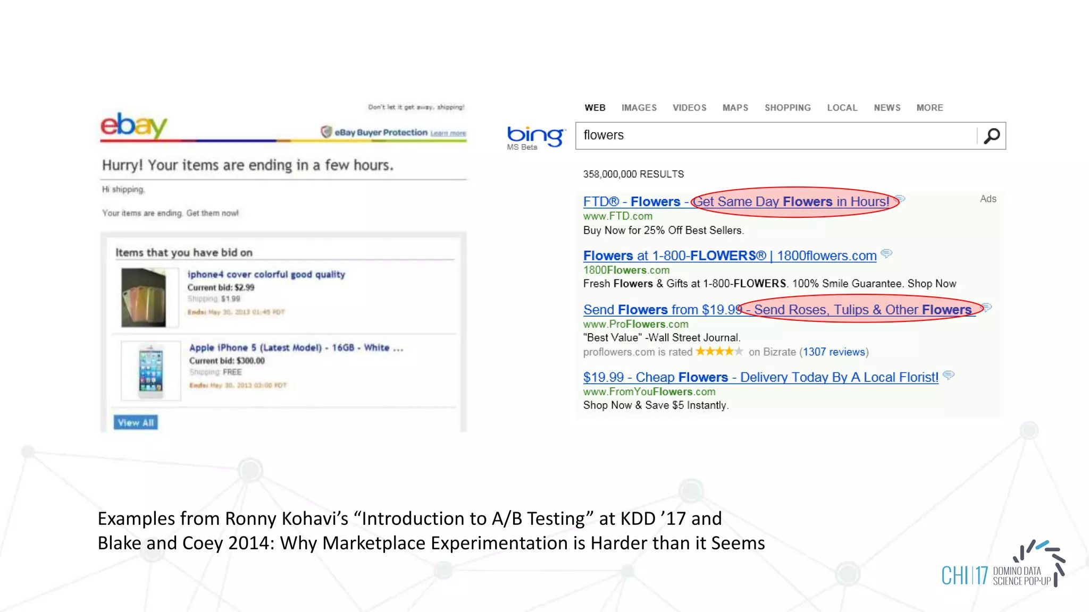
Task: Open the SHOPPING tab
Action: click(x=788, y=108)
